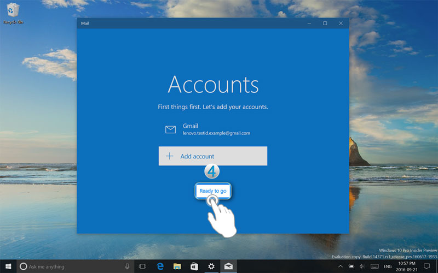The width and height of the screenshot is (438, 273).
Task: Open the Recycle Bin on desktop
Action: click(13, 13)
